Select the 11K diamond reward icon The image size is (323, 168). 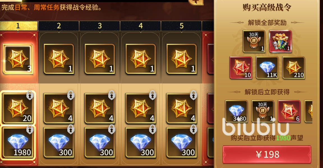click(x=267, y=68)
